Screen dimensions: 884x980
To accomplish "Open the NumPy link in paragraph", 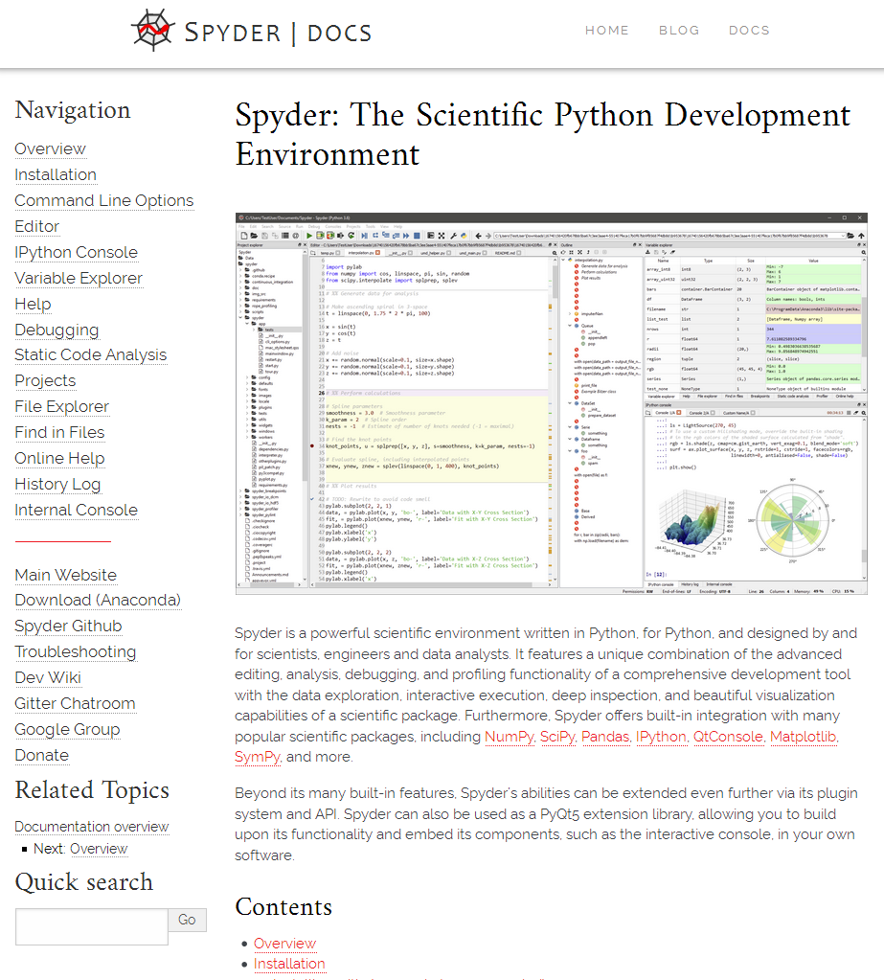I will (x=510, y=737).
